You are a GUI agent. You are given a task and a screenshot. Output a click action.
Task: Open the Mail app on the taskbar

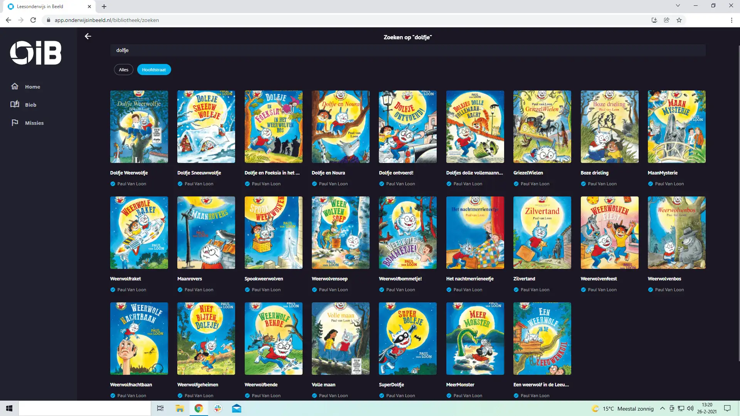coord(237,408)
